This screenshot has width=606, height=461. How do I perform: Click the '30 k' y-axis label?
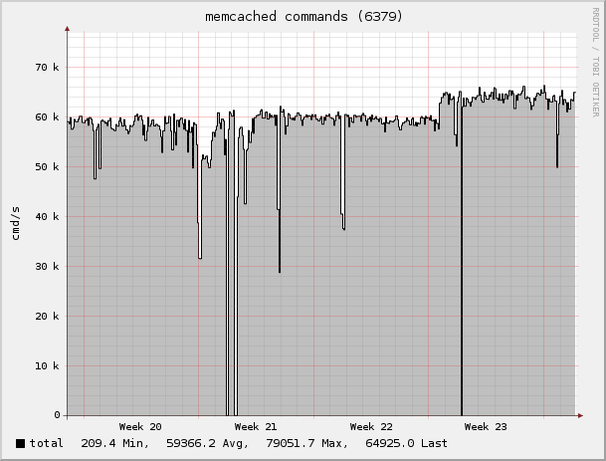pos(47,267)
